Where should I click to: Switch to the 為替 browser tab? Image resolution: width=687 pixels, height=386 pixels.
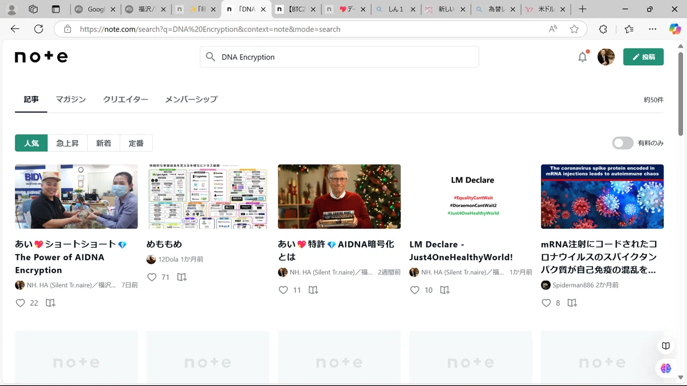point(495,9)
